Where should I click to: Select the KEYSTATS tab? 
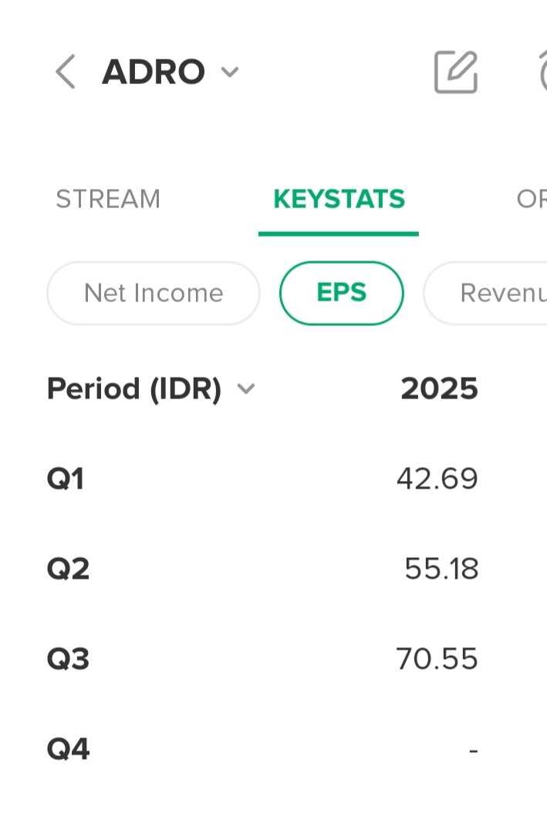pos(339,199)
